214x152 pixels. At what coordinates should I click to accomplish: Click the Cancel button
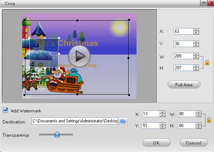(x=194, y=143)
